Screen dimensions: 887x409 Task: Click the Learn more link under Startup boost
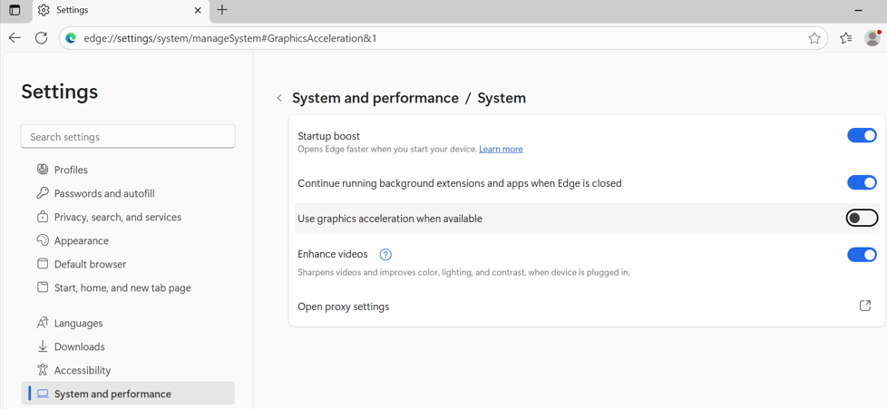pyautogui.click(x=501, y=150)
